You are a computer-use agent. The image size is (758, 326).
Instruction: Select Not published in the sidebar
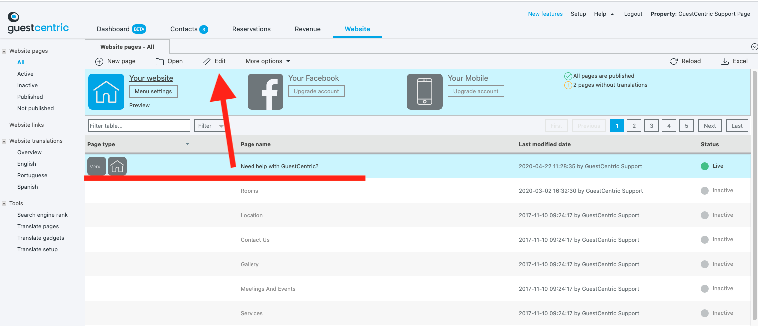pyautogui.click(x=35, y=108)
